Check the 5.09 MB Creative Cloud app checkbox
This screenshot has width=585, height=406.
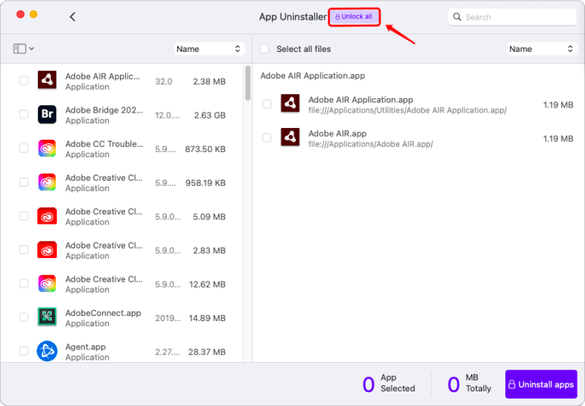point(23,216)
